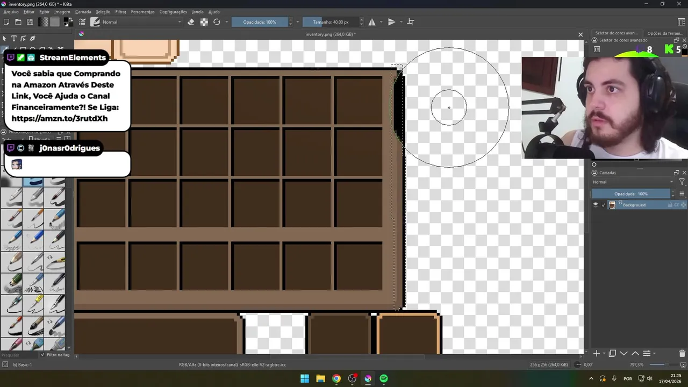Expand the layer filter funnel dropdown

click(x=682, y=182)
